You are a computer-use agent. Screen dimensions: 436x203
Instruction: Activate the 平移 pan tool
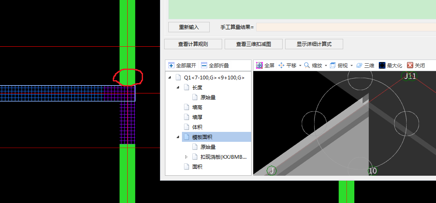288,65
